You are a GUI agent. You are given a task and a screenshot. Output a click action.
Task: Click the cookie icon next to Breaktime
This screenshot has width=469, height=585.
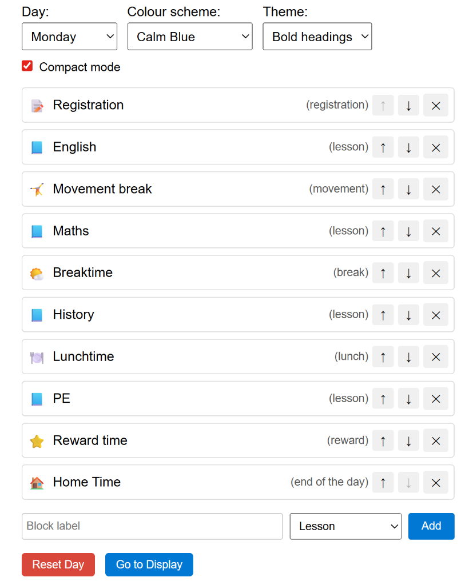37,273
